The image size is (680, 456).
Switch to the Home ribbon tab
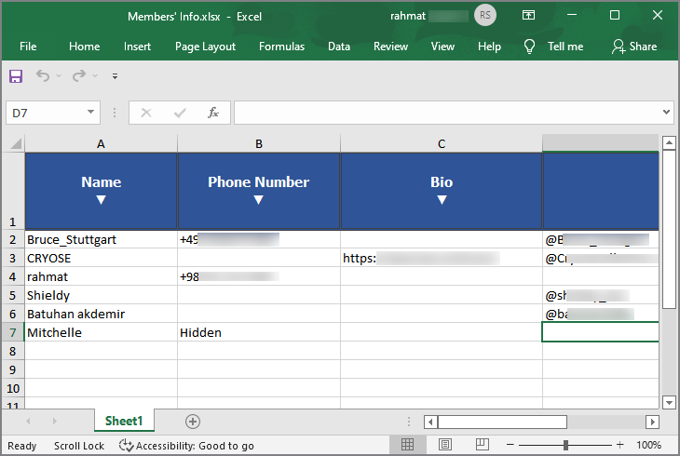[84, 47]
